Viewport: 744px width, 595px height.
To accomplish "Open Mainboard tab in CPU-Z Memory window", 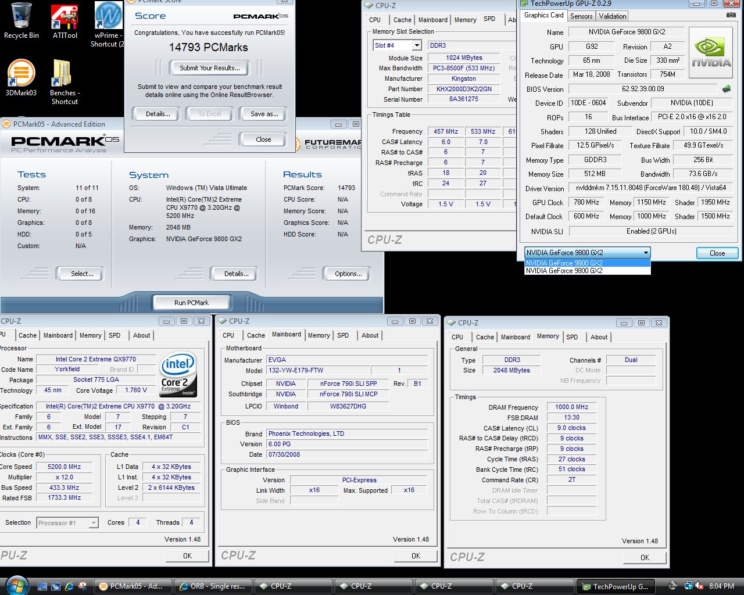I will (515, 337).
